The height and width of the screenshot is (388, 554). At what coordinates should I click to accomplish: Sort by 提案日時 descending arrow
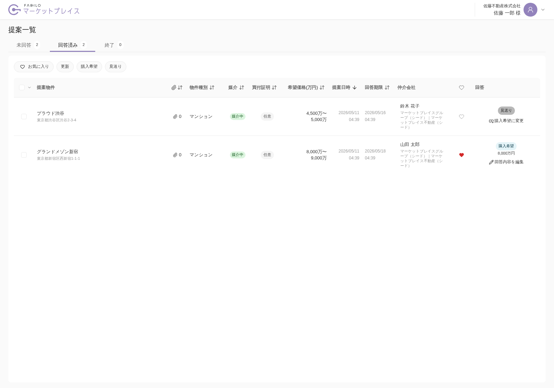[x=355, y=87]
